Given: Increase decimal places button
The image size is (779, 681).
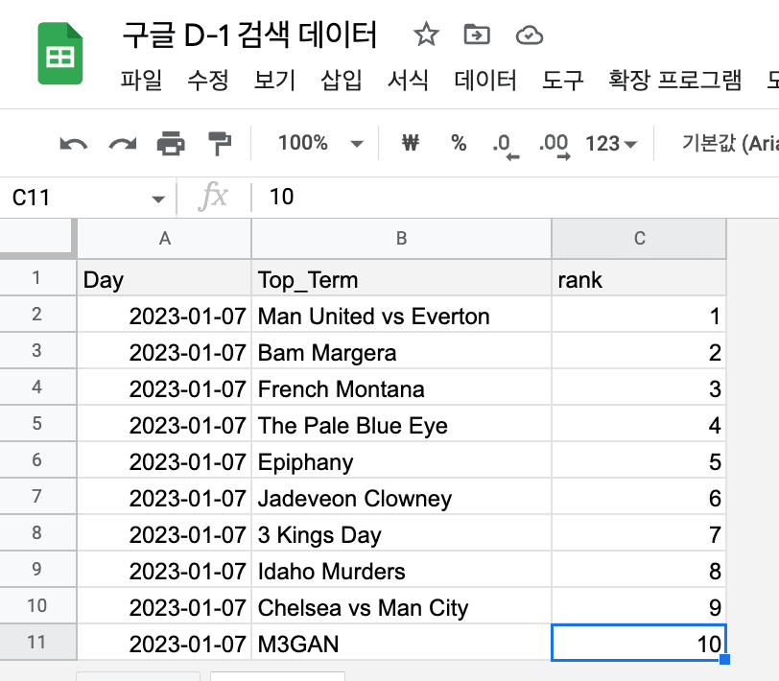Looking at the screenshot, I should (x=554, y=146).
